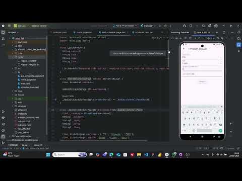This screenshot has width=242, height=181.
Task: Select the Poppins-Regular.ttf file
Action: point(29,65)
